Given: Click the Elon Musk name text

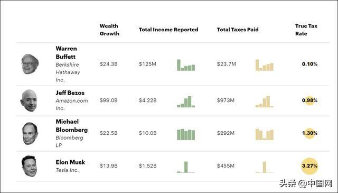Looking at the screenshot, I should (x=70, y=162).
